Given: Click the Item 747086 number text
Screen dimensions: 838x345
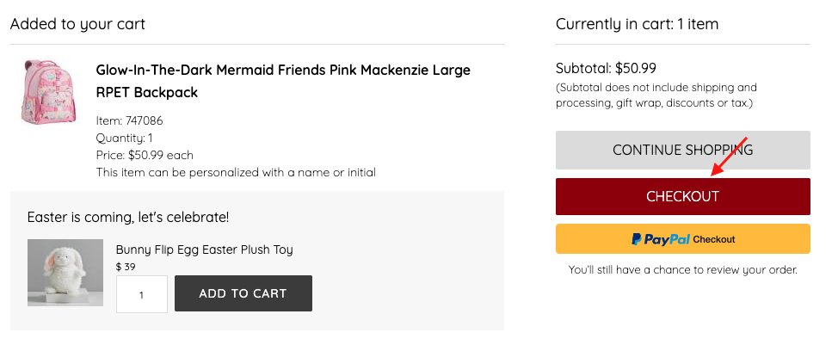Looking at the screenshot, I should (130, 120).
